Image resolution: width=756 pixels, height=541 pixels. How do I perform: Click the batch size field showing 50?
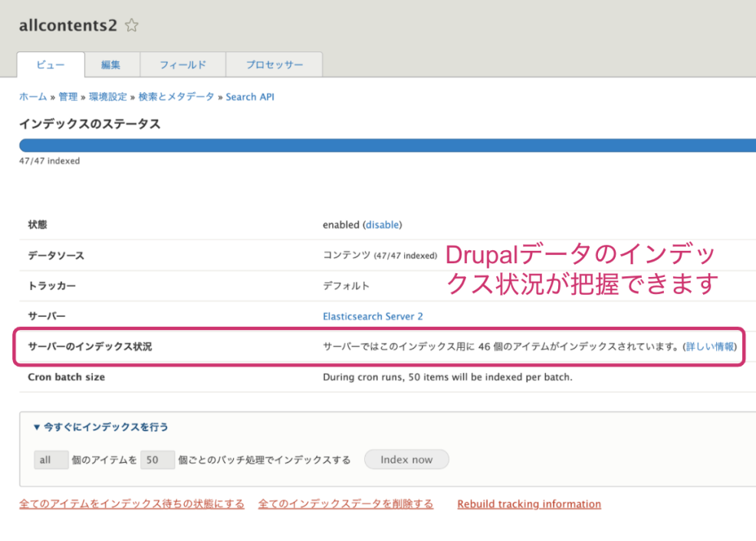pyautogui.click(x=158, y=460)
